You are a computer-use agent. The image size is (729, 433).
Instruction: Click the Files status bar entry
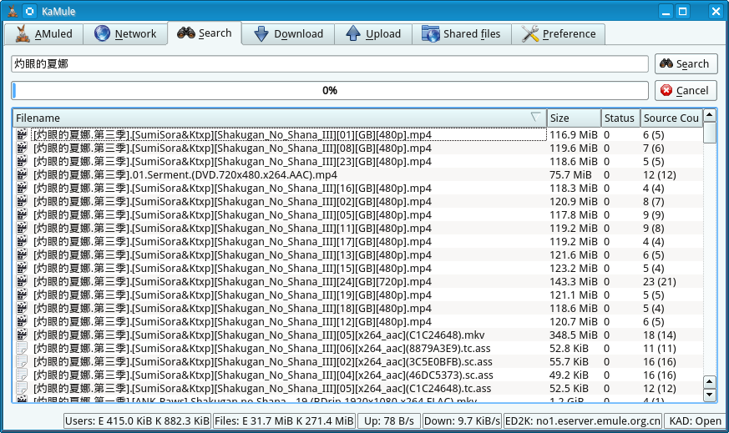tap(284, 421)
